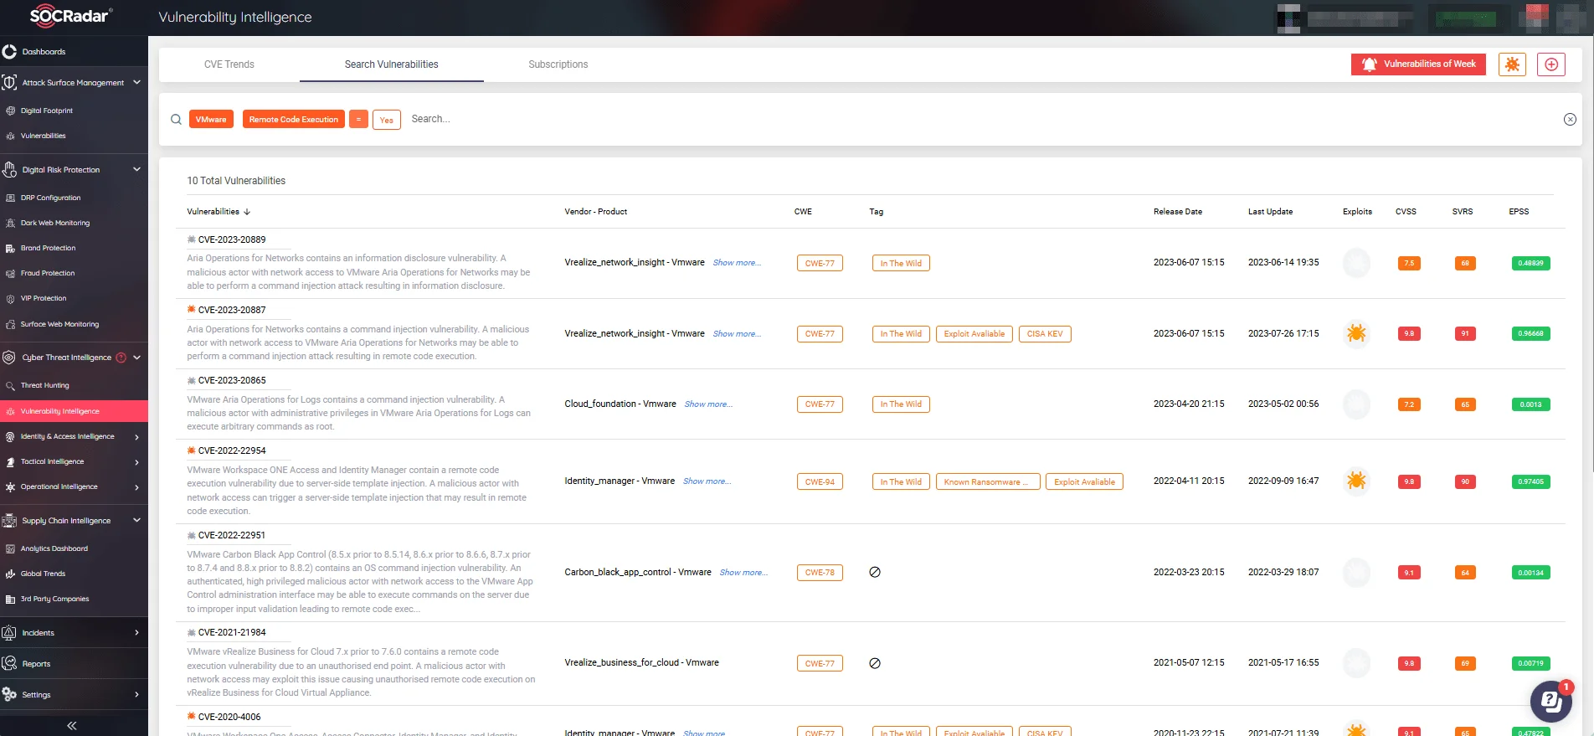The height and width of the screenshot is (736, 1594).
Task: Switch to the CVE Trends tab
Action: (229, 64)
